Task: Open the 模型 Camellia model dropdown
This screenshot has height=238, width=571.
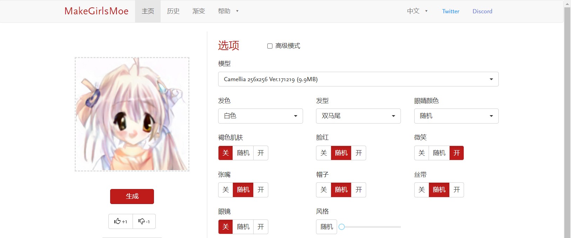Action: click(x=358, y=79)
